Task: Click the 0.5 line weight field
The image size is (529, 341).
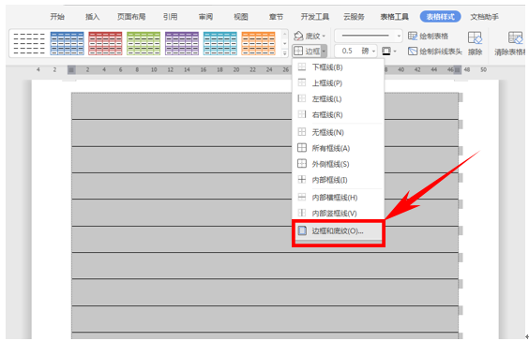Action: point(347,51)
